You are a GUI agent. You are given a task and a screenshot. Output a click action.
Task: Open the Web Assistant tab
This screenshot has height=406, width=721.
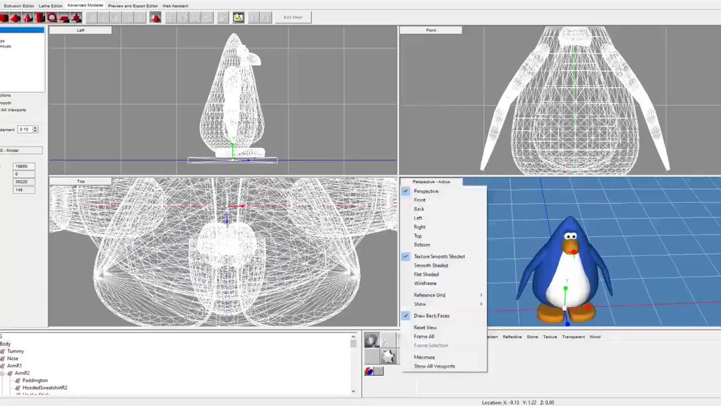pos(175,5)
